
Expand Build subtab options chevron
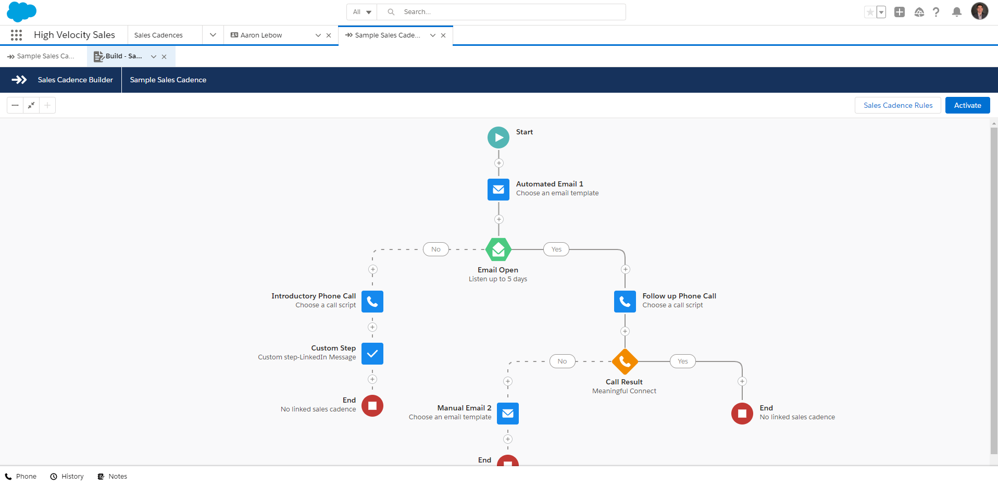(x=153, y=57)
